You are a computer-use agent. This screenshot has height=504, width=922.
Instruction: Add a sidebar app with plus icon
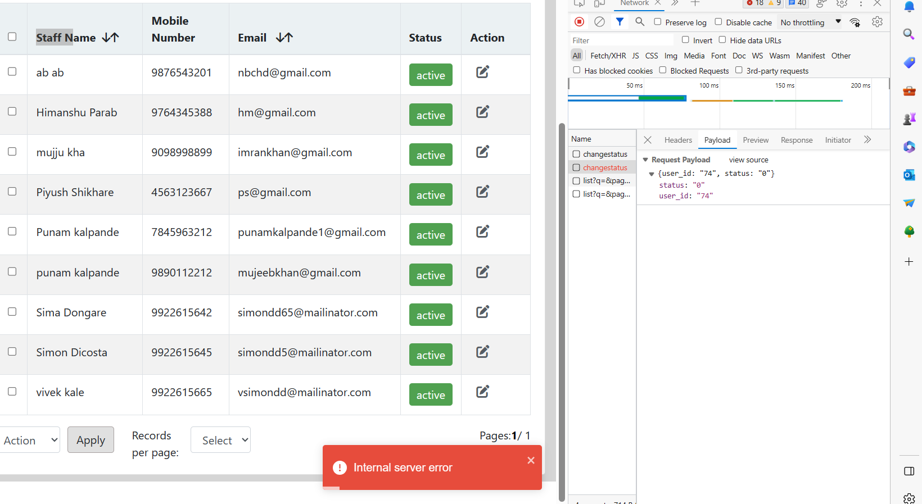(x=909, y=262)
